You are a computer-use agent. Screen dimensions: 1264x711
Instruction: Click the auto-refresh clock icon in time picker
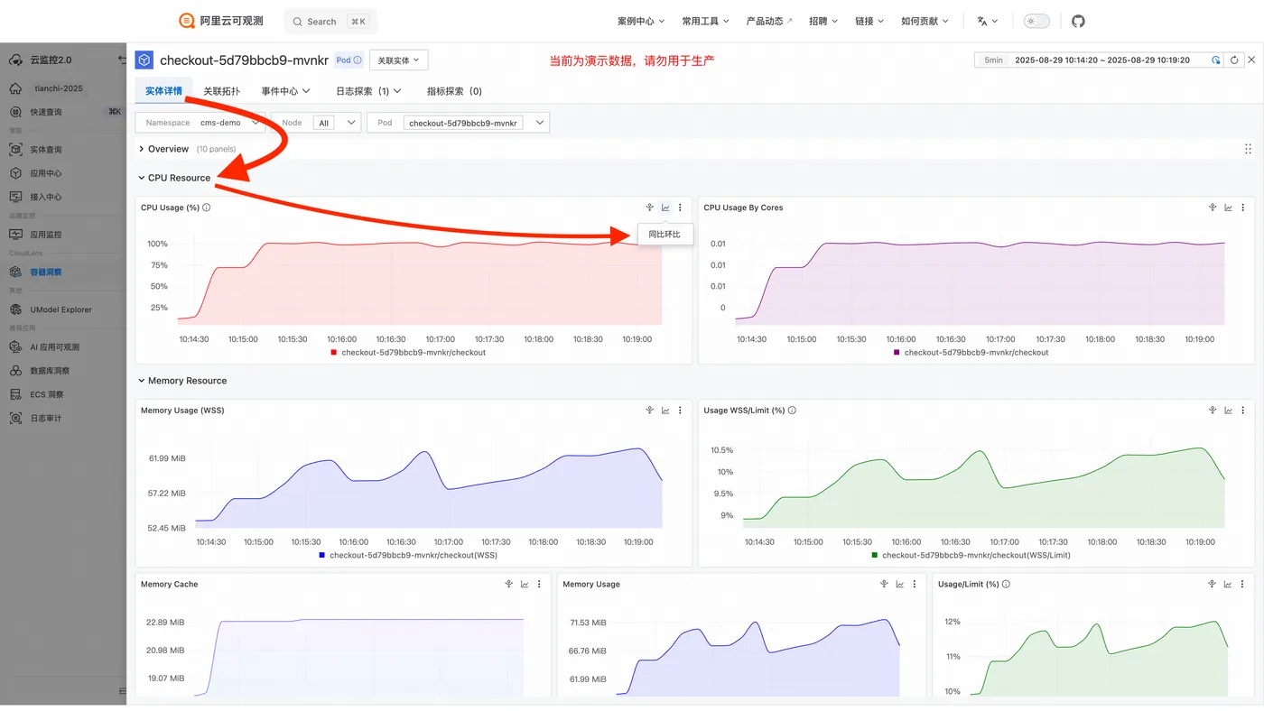(x=1216, y=60)
